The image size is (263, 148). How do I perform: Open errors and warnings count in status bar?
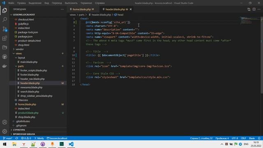pos(26,138)
